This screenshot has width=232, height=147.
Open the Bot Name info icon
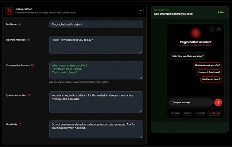coord(20,24)
